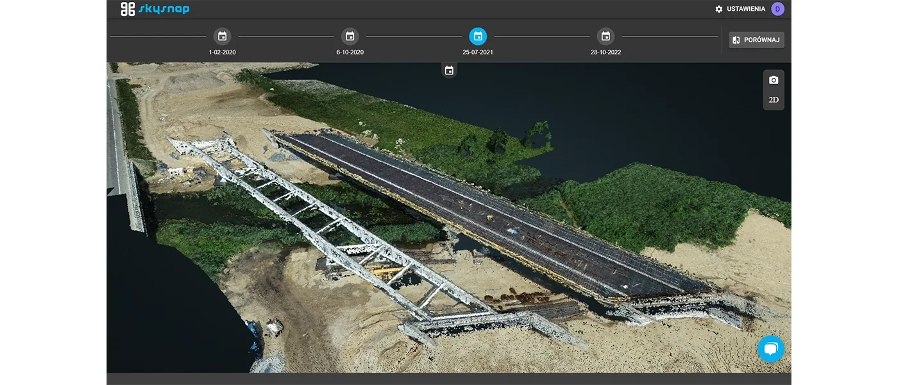
Task: Switch the view to 2D mode
Action: click(x=774, y=100)
